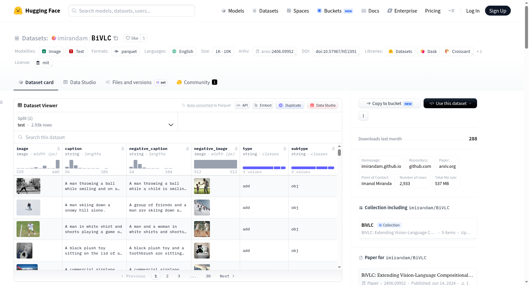The image size is (529, 285).
Task: Click the Search this dataset field
Action: (178, 137)
